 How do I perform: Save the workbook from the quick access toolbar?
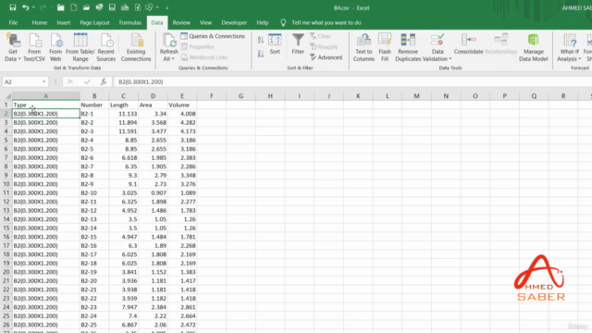point(12,7)
